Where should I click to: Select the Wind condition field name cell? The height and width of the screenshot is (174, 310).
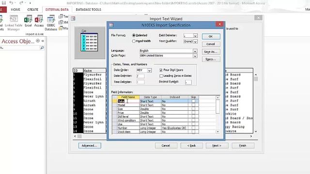128,120
